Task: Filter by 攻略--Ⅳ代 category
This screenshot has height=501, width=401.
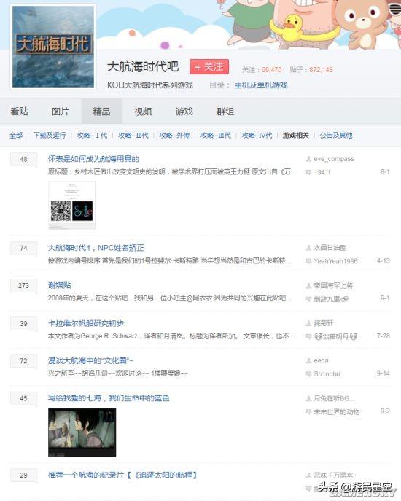Action: pyautogui.click(x=257, y=136)
